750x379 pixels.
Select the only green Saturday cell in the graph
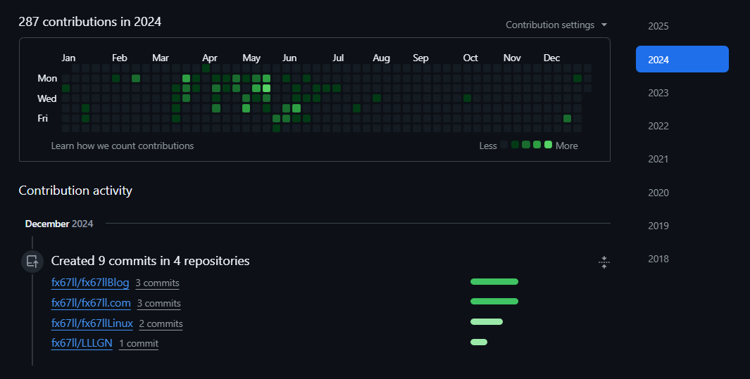[x=277, y=129]
